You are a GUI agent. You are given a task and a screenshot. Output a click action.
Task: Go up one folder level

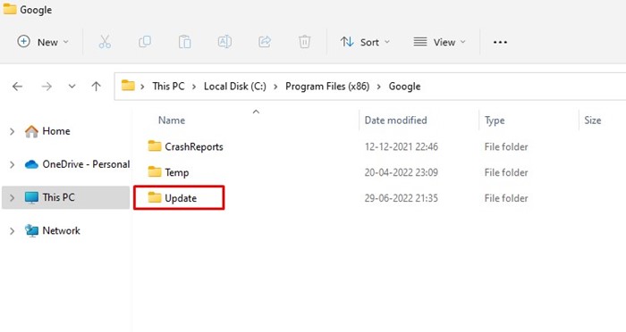96,86
